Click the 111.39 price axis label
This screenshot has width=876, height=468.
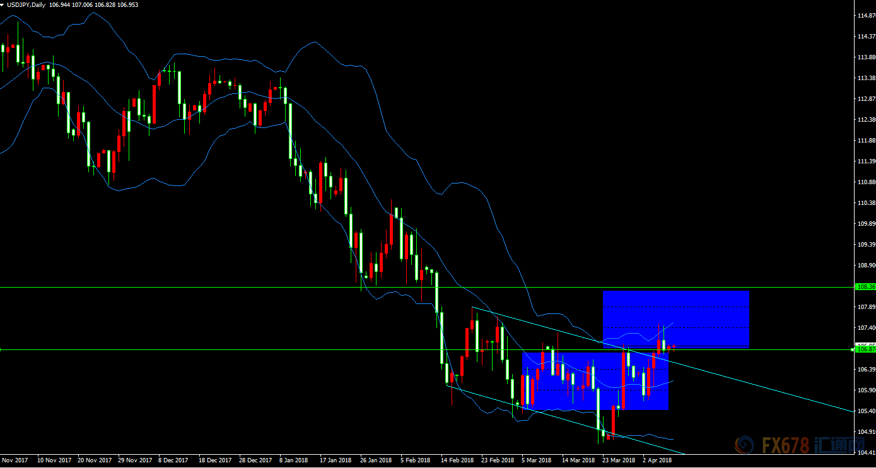[x=866, y=161]
